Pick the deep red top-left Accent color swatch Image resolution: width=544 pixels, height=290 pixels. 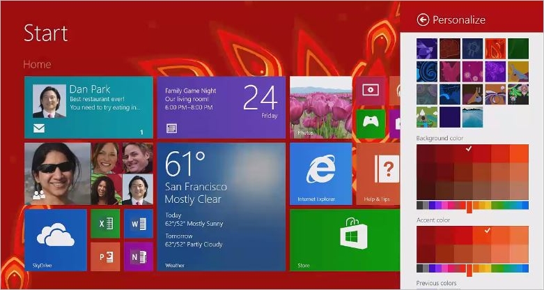click(426, 236)
